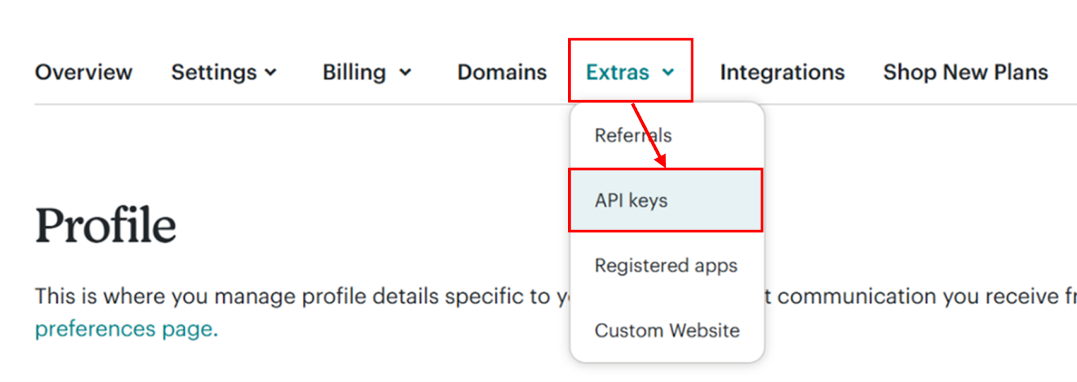
Task: Expand the chevron next to Settings
Action: pos(271,72)
